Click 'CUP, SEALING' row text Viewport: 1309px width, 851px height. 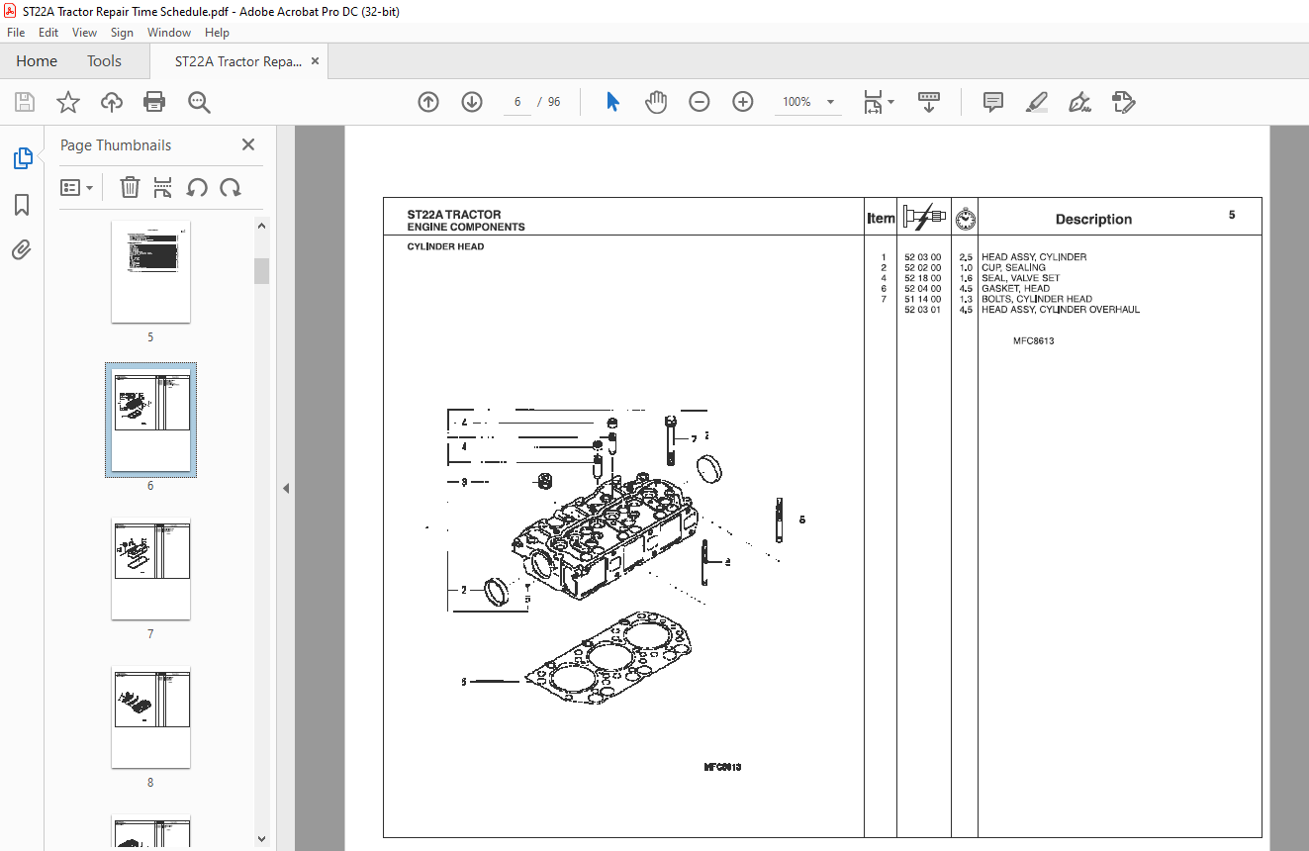(x=1013, y=267)
